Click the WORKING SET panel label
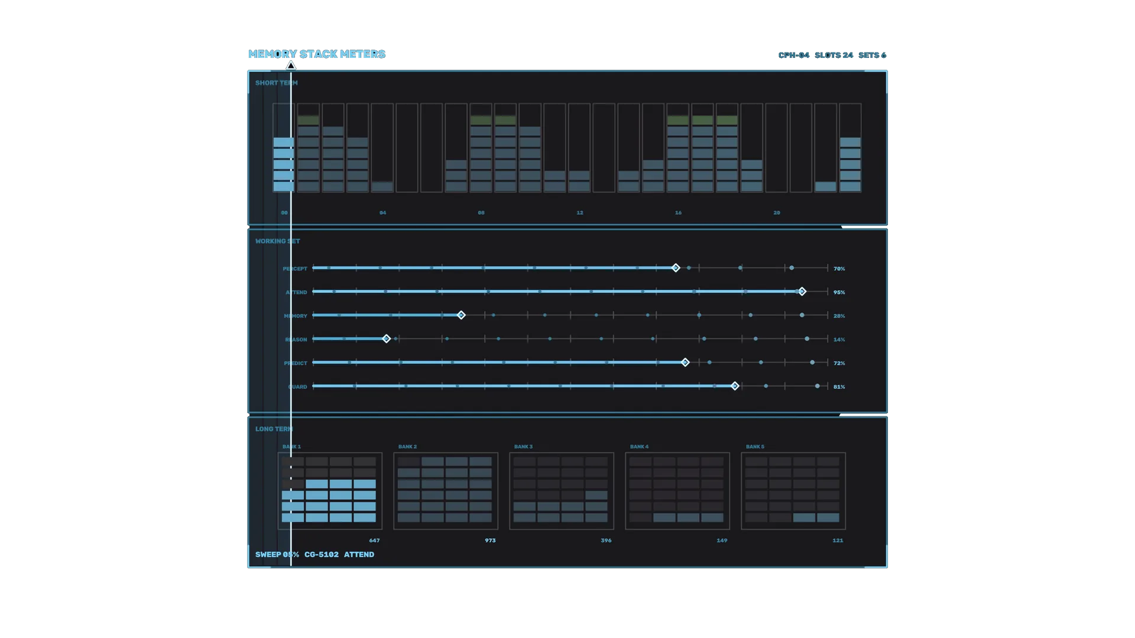1135x638 pixels. [278, 241]
